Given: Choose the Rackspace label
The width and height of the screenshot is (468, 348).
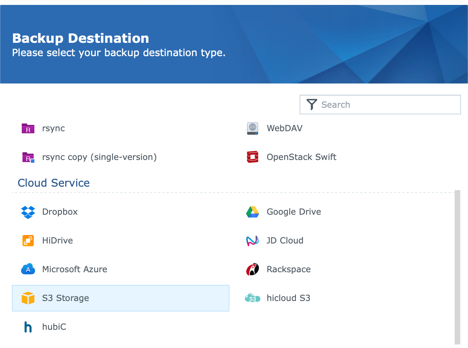Looking at the screenshot, I should 289,269.
